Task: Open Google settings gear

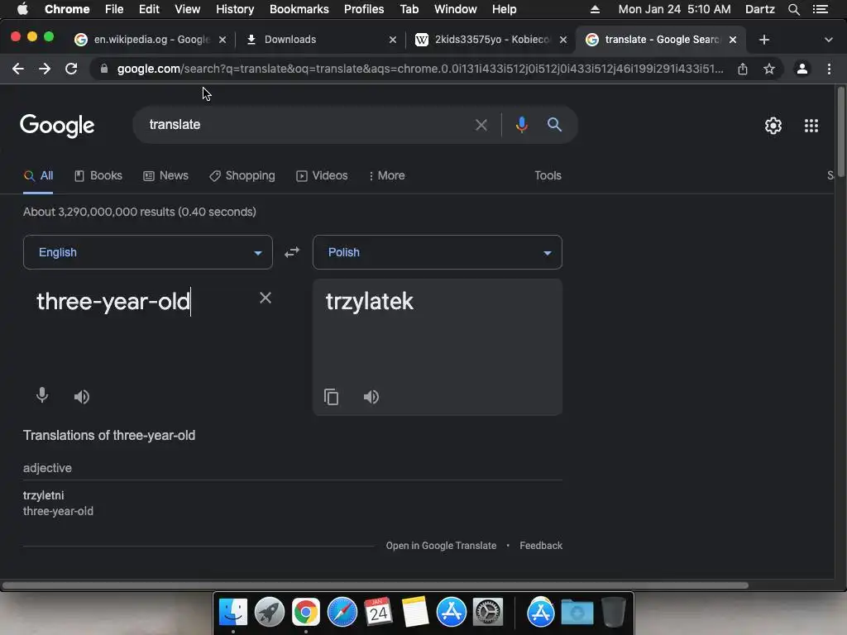Action: click(773, 126)
